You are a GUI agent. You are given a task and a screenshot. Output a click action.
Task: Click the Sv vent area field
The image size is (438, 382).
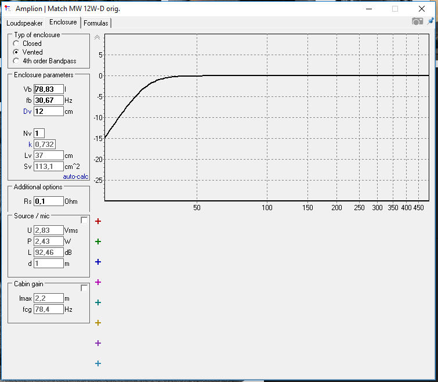pos(49,167)
